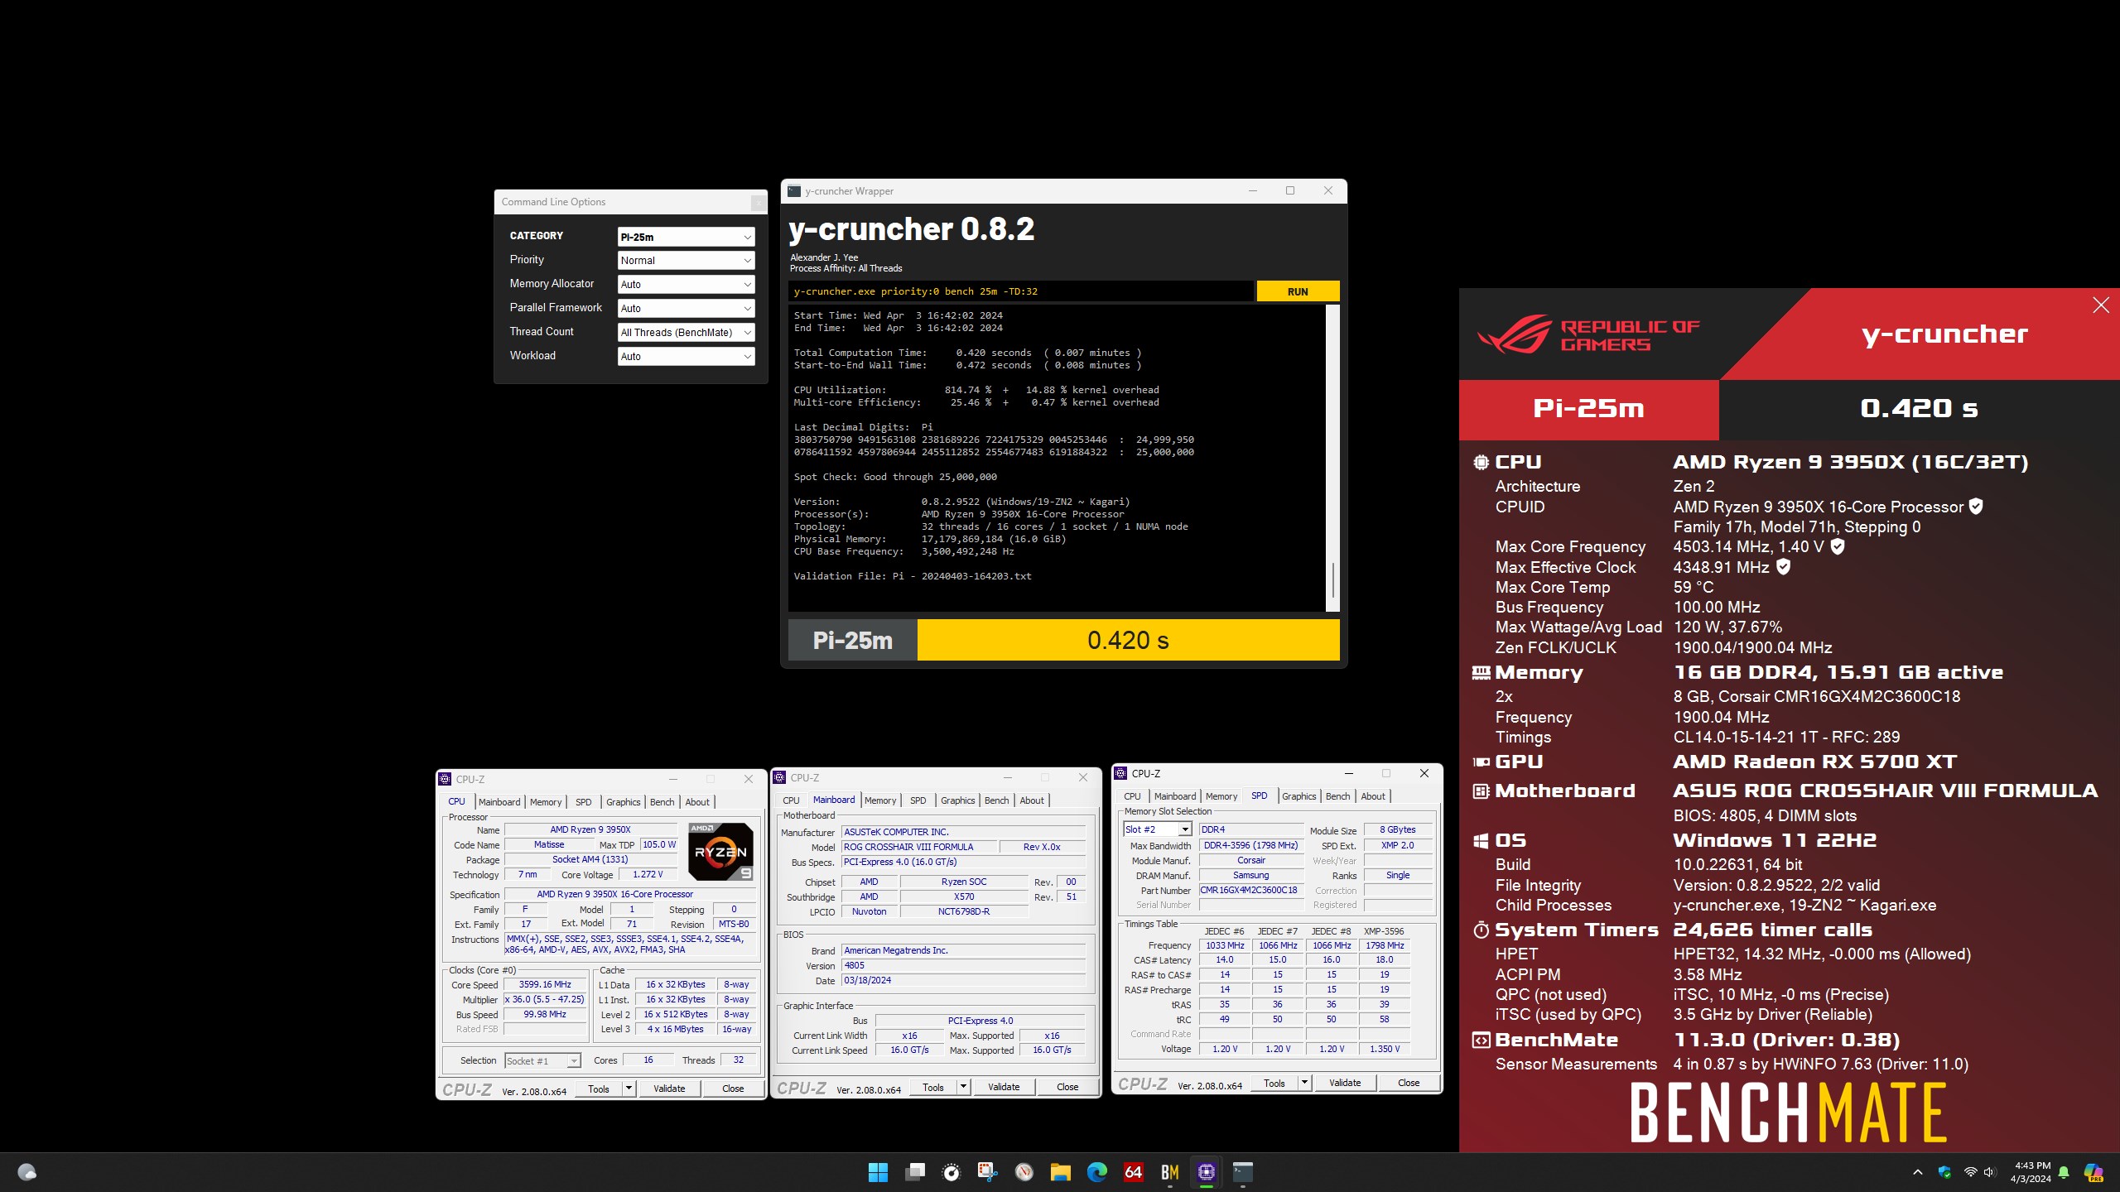Open the Priority dropdown set to Normal
This screenshot has width=2120, height=1192.
(686, 260)
